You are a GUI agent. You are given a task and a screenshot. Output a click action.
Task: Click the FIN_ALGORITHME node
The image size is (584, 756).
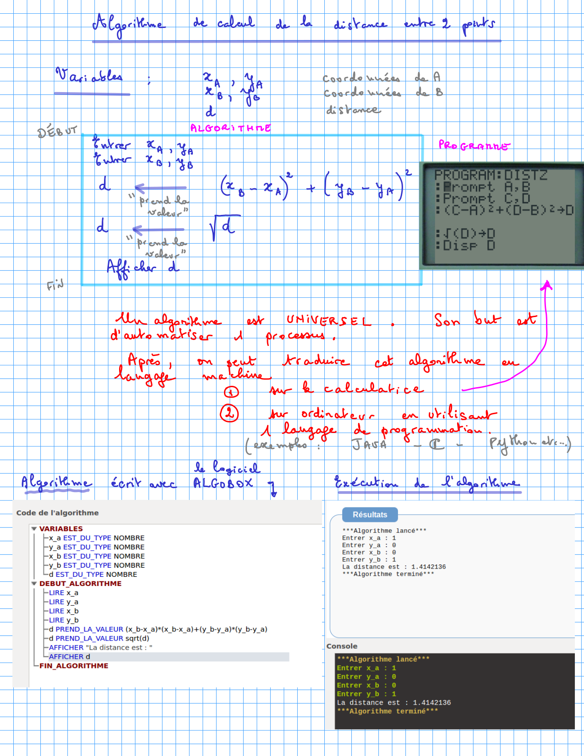[74, 666]
